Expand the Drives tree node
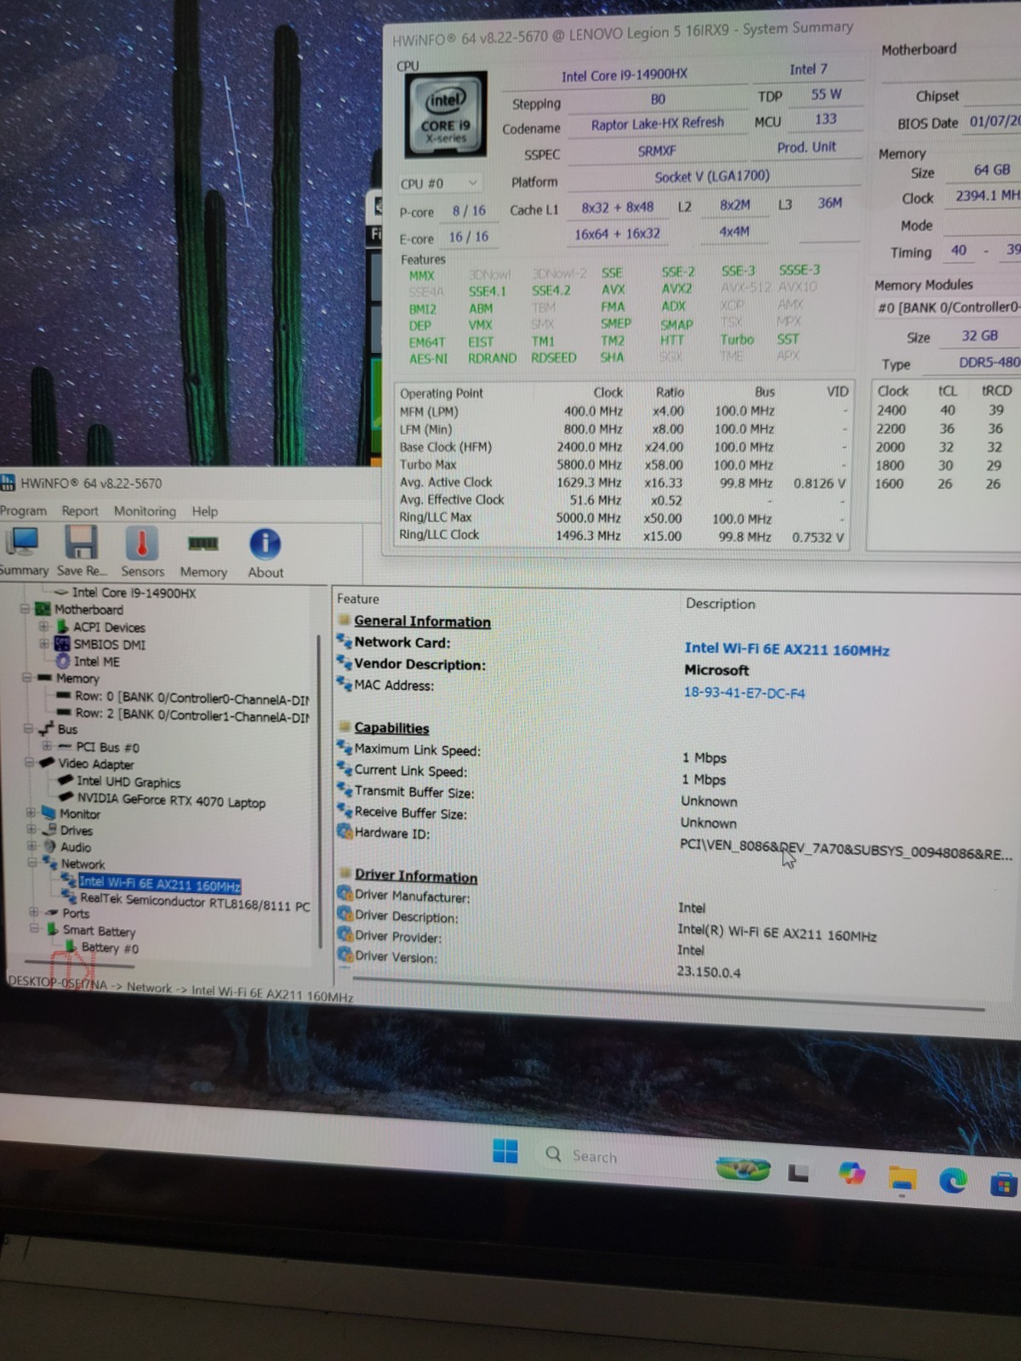Screen dimensions: 1021x1361 tap(31, 829)
